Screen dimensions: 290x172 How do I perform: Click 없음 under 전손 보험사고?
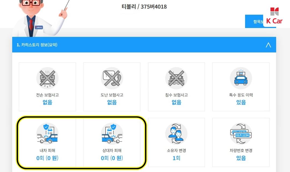(47, 102)
